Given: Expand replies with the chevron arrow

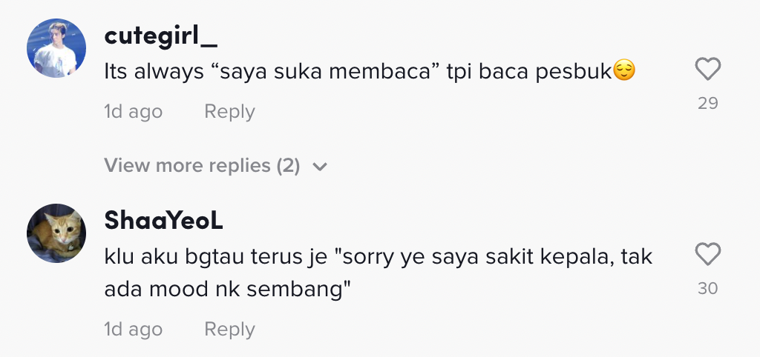Looking at the screenshot, I should pos(320,167).
